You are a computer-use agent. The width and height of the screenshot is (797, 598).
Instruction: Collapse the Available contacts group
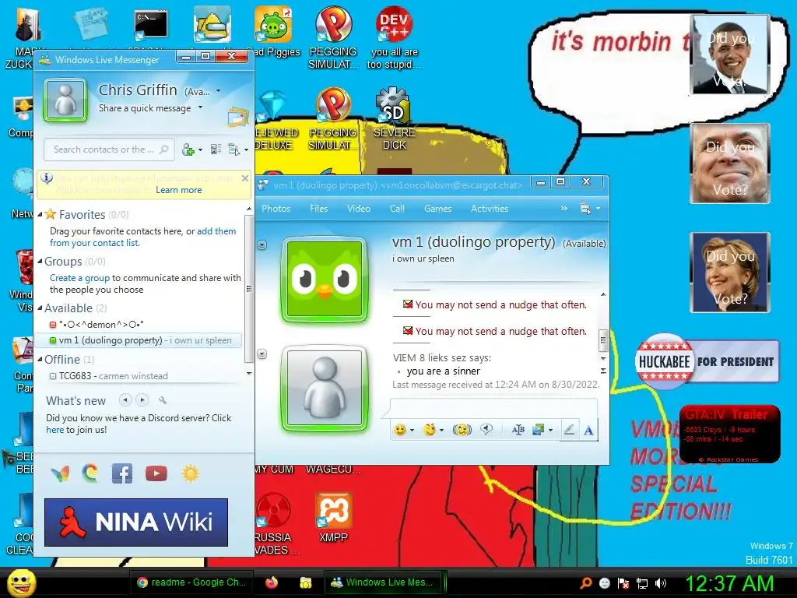40,308
